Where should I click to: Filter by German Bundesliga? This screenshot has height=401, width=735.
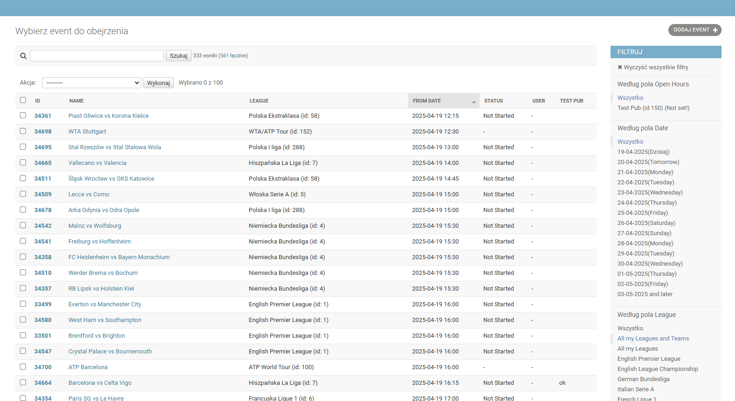[643, 379]
